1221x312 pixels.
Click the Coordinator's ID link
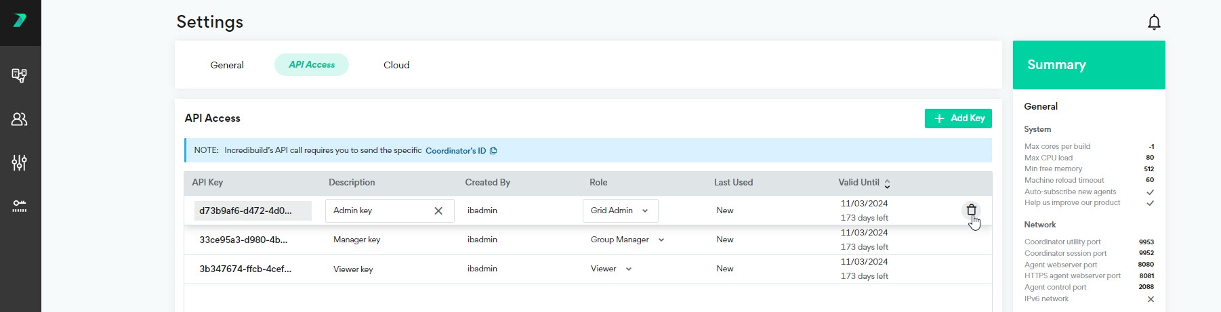(x=455, y=151)
